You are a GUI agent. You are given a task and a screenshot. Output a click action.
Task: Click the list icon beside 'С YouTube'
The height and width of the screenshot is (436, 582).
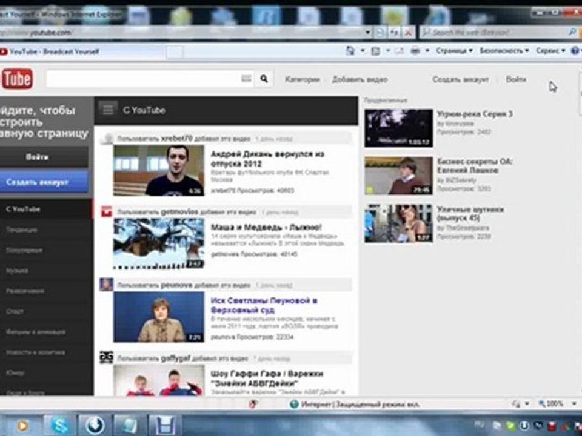(108, 110)
